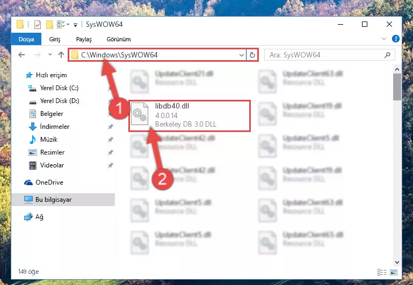Unpin Resimler using its pin icon
The width and height of the screenshot is (413, 285).
tap(110, 152)
